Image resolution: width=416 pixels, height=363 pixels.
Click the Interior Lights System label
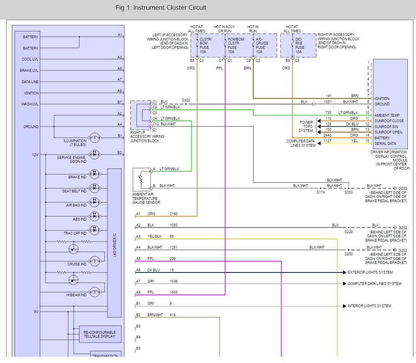point(369,306)
